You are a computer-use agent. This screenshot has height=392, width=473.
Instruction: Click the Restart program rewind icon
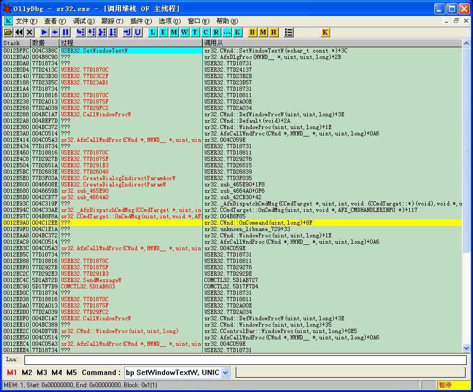point(19,32)
